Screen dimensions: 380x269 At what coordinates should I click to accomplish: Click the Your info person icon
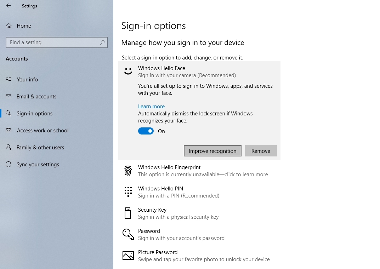(8, 79)
